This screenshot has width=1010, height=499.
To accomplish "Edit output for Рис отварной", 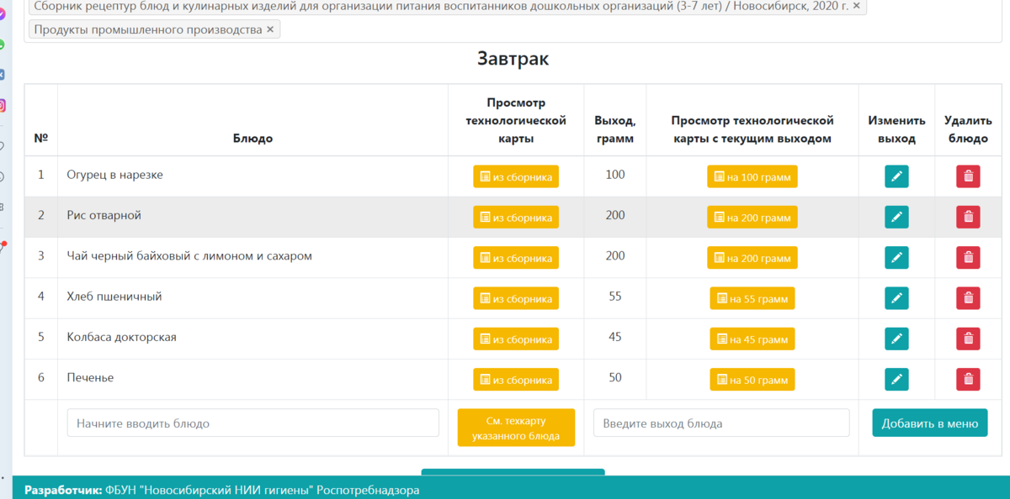I will pos(896,217).
